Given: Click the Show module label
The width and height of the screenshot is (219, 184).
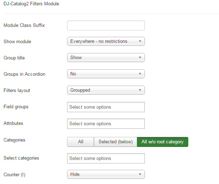Looking at the screenshot, I should (17, 42).
